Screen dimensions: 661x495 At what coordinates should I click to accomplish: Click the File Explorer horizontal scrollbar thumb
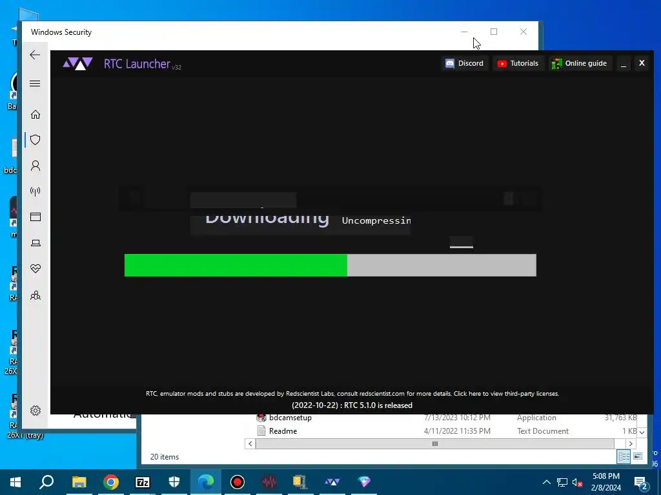(434, 443)
